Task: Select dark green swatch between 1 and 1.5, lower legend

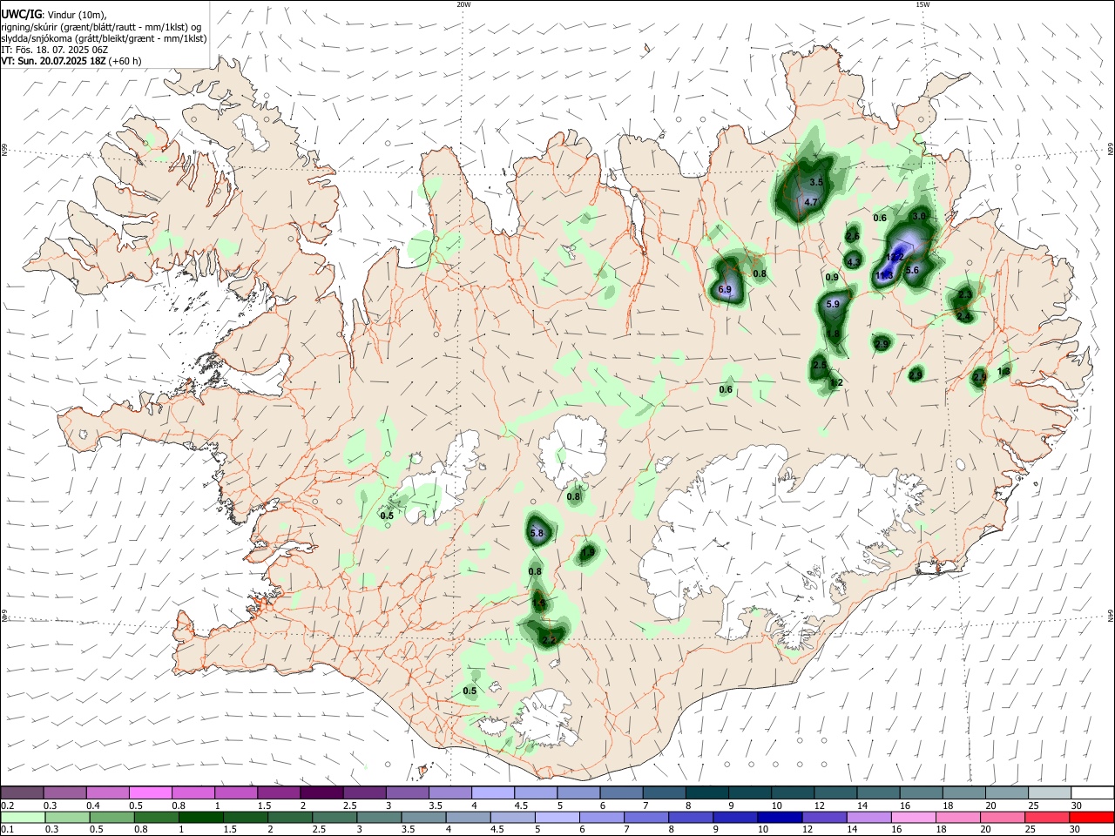Action: [x=200, y=817]
